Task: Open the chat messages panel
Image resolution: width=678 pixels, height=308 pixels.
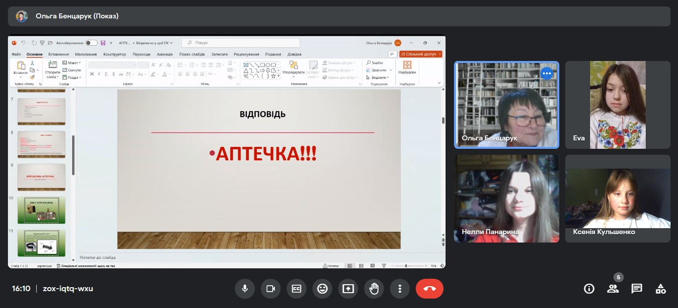Action: pyautogui.click(x=637, y=289)
